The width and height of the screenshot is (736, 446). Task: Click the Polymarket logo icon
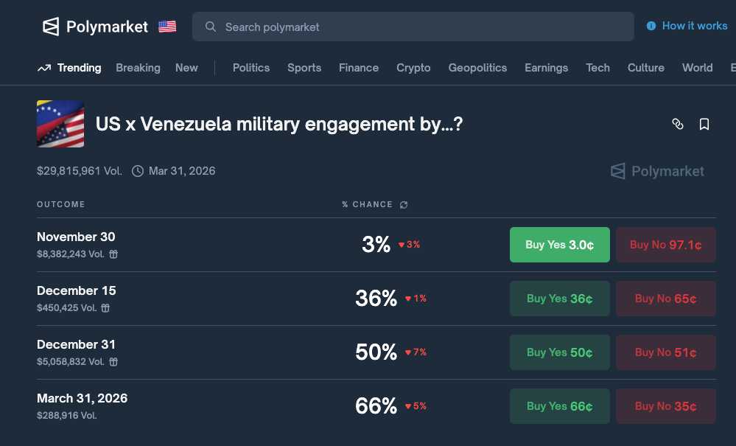(x=51, y=27)
